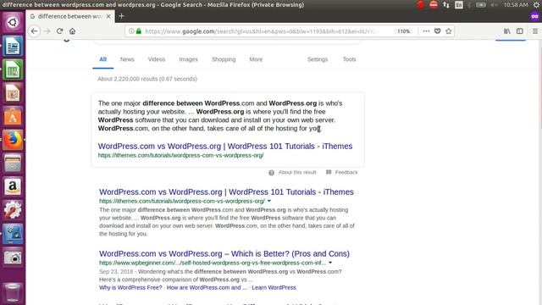542x305 pixels.
Task: Open Ubuntu Software center
Action: tap(13, 117)
